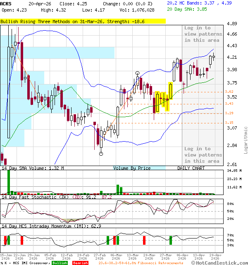This screenshot has height=265, width=248.
Task: Click the 3.62 Fibonacci retracement level label
Action: click(x=229, y=92)
